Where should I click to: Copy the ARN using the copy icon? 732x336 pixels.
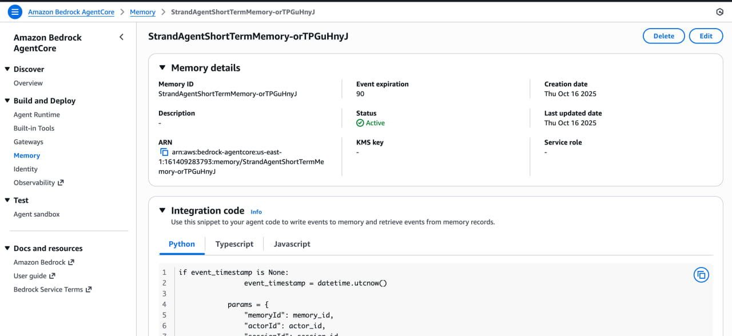[x=164, y=152]
